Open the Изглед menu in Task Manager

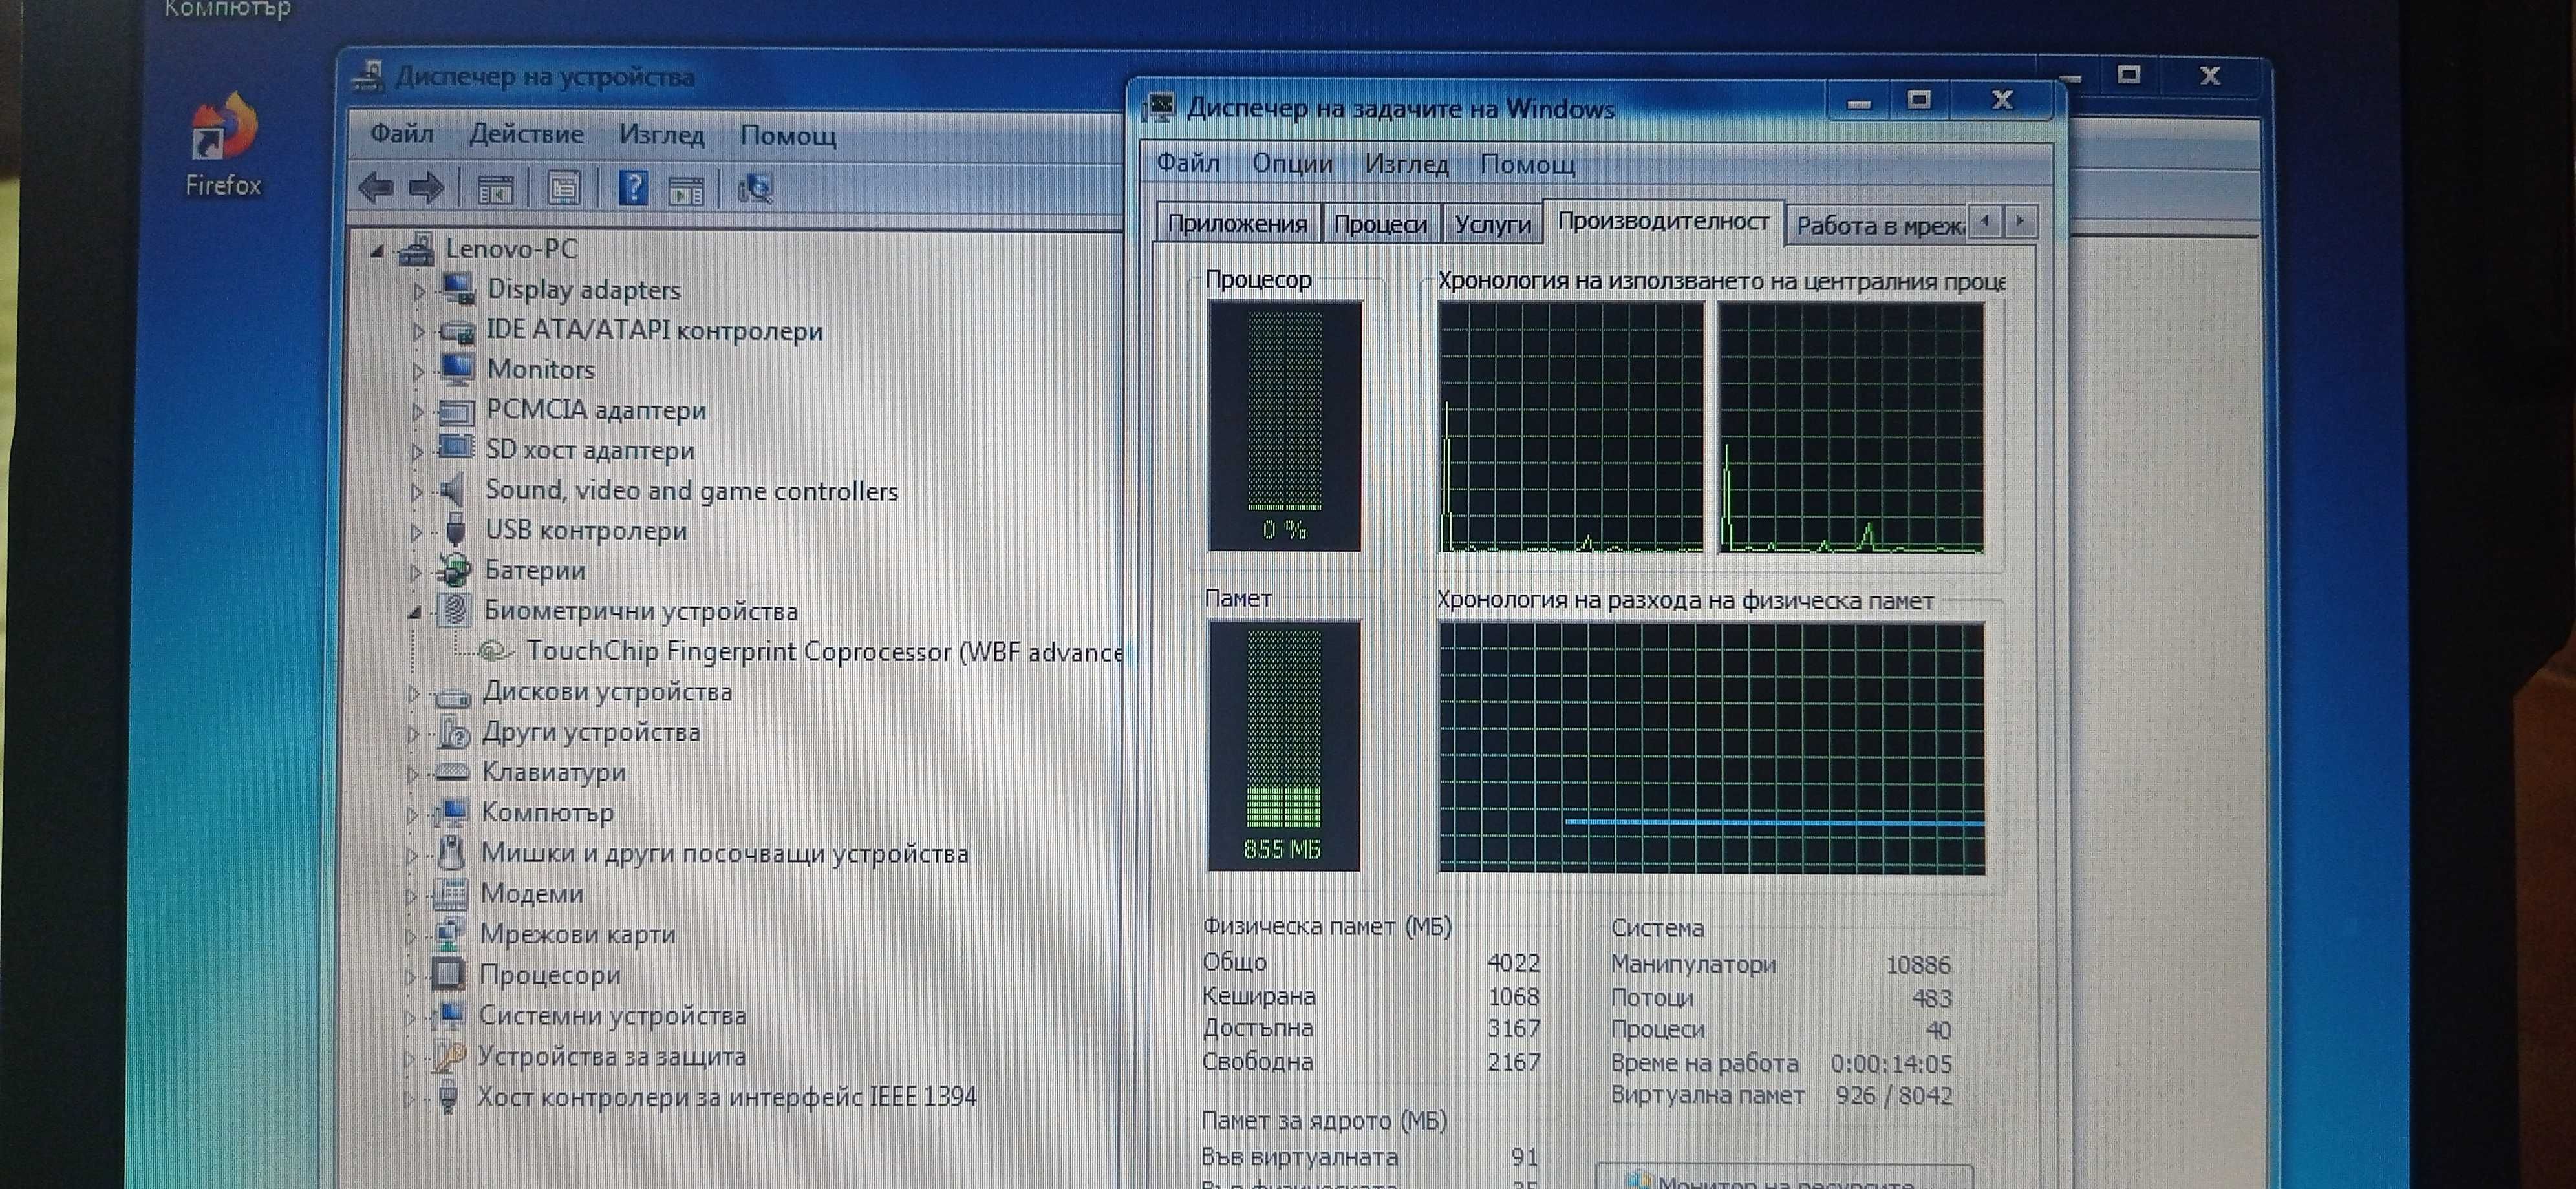pos(1406,164)
